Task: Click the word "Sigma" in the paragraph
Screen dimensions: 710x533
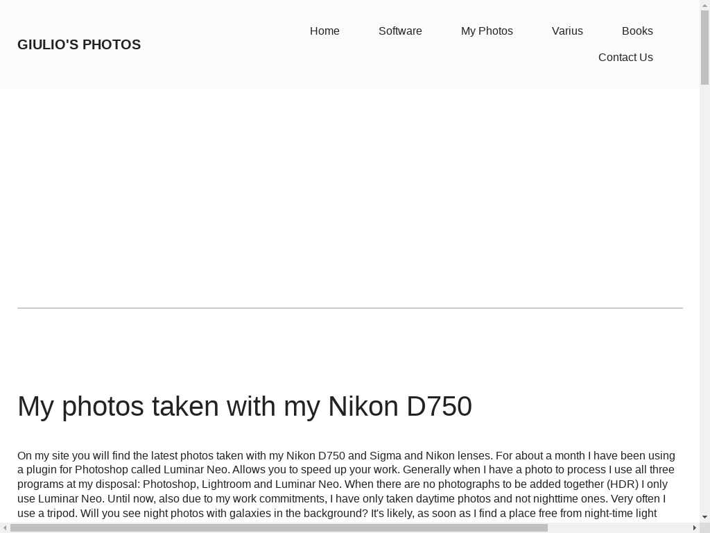Action: click(x=385, y=456)
